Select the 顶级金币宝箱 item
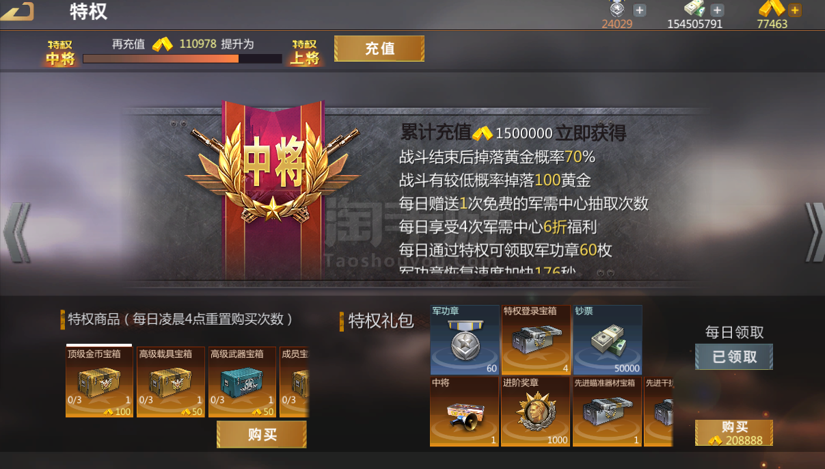 [x=98, y=382]
